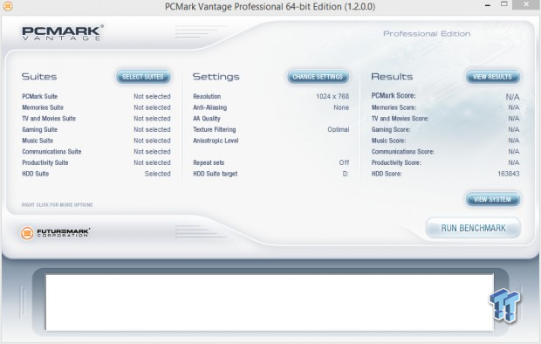The height and width of the screenshot is (344, 541).
Task: Click the orange PCMark icon in title bar
Action: 8,6
